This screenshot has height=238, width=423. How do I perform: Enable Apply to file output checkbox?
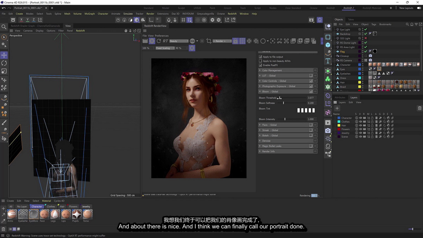coord(260,57)
